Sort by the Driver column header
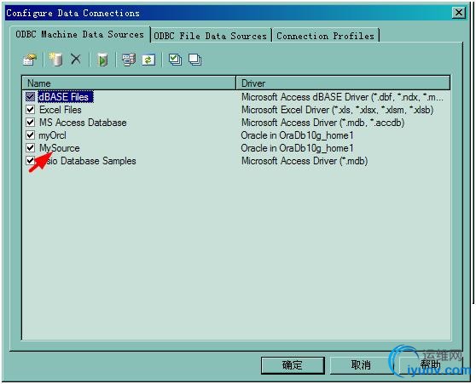 click(343, 83)
